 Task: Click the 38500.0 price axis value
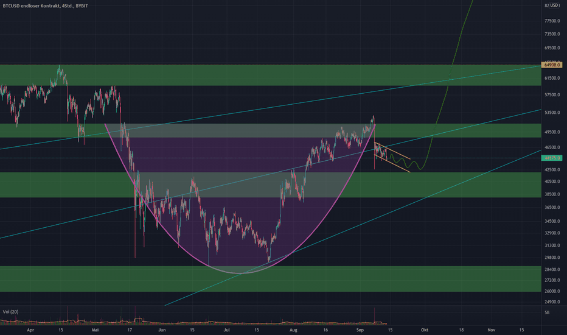[x=552, y=194]
